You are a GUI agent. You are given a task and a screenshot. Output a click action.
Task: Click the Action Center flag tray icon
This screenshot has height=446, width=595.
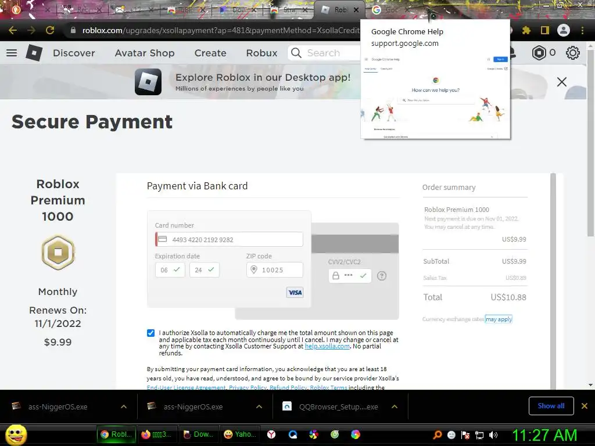pos(465,435)
